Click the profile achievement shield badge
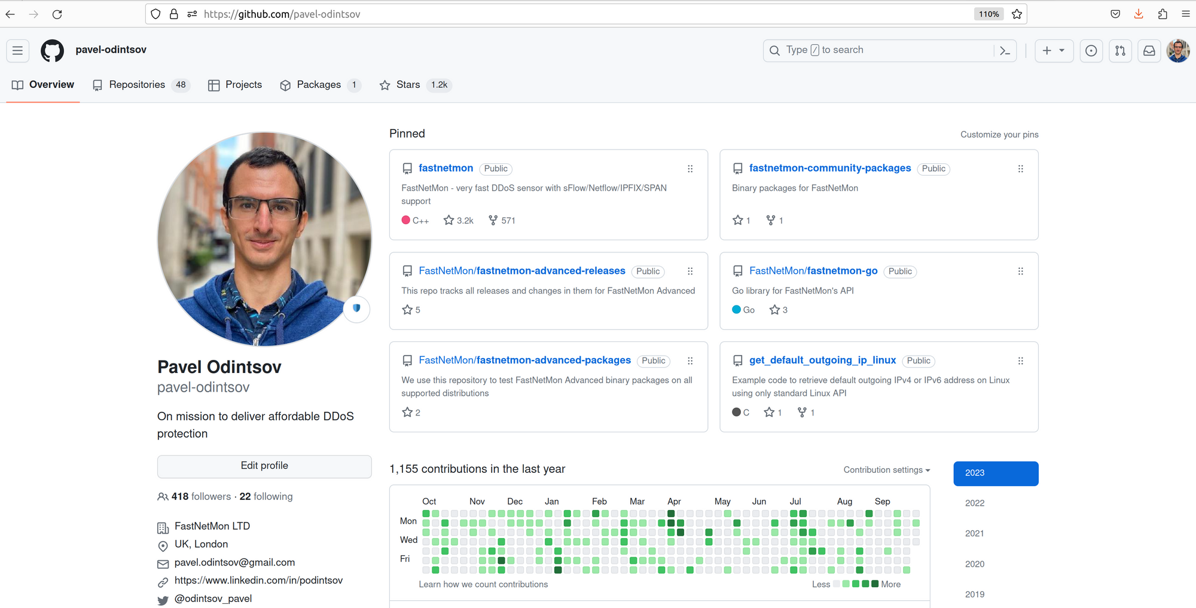Viewport: 1196px width, 608px height. [356, 309]
